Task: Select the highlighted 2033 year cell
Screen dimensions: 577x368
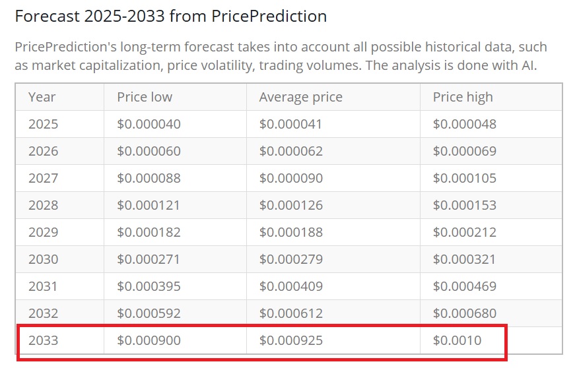Action: click(44, 340)
